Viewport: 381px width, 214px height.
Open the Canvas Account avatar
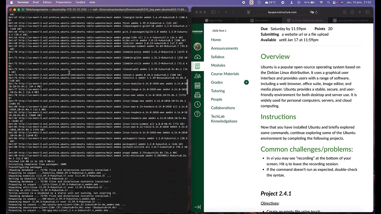[x=197, y=46]
